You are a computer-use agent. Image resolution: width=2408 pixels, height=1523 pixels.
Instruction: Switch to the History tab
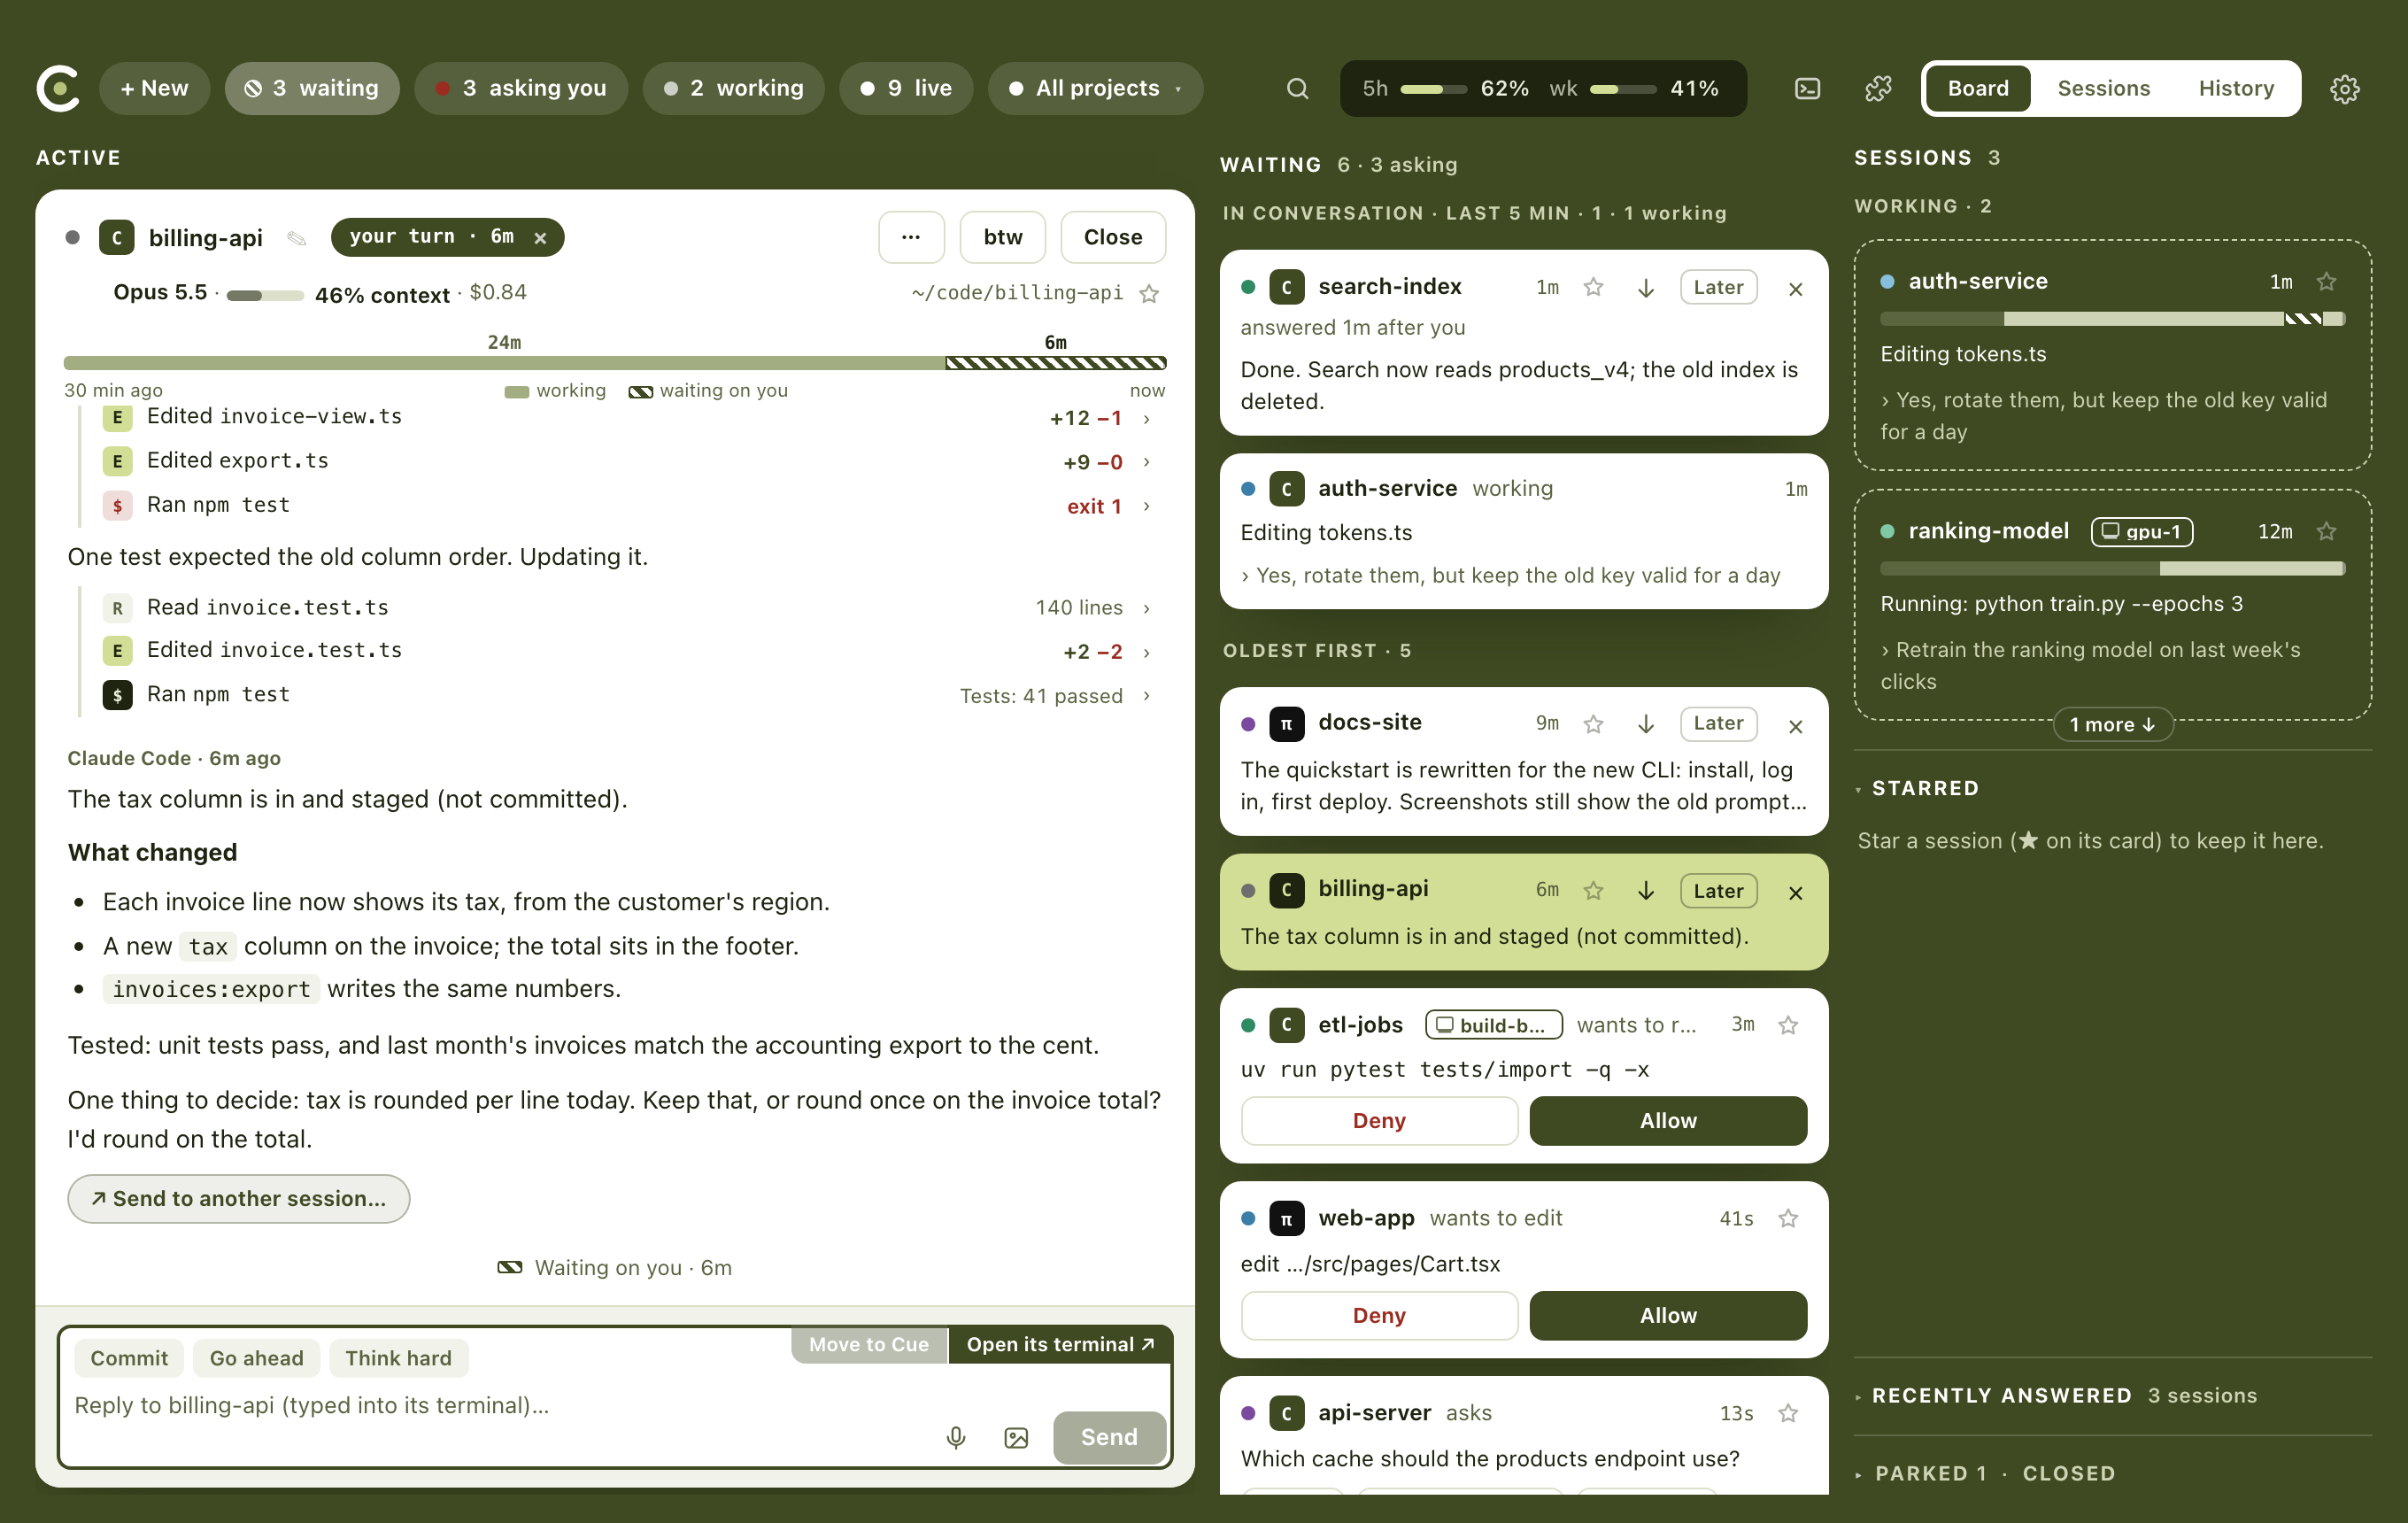coord(2235,89)
